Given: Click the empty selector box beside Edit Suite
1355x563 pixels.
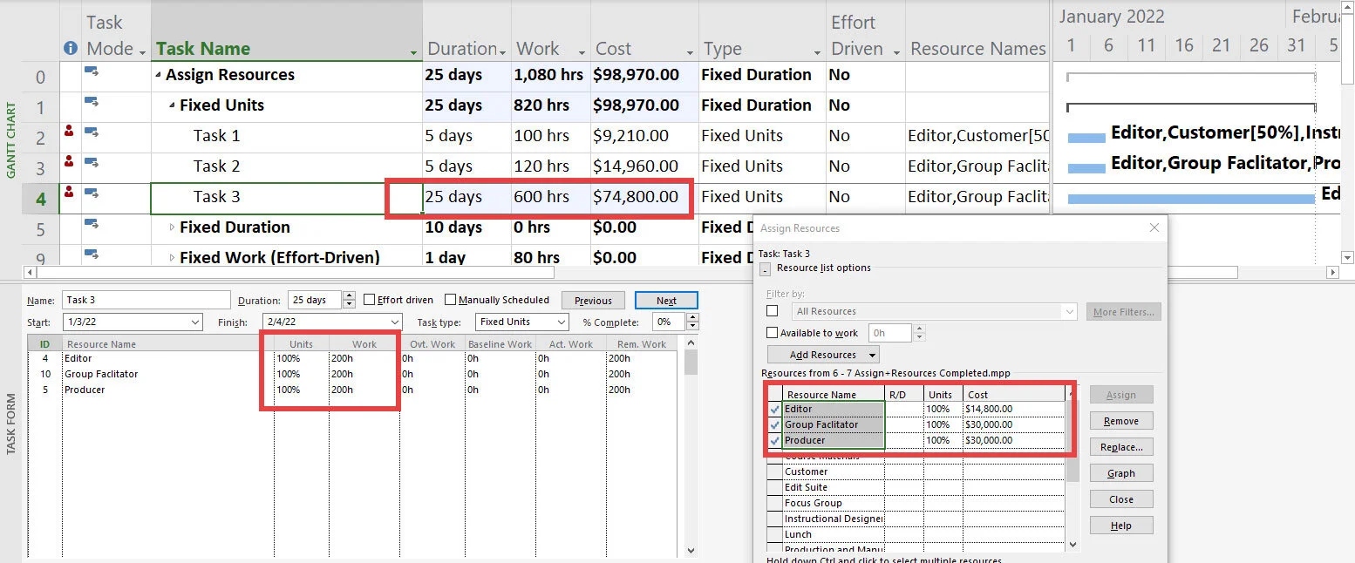Looking at the screenshot, I should pyautogui.click(x=774, y=487).
